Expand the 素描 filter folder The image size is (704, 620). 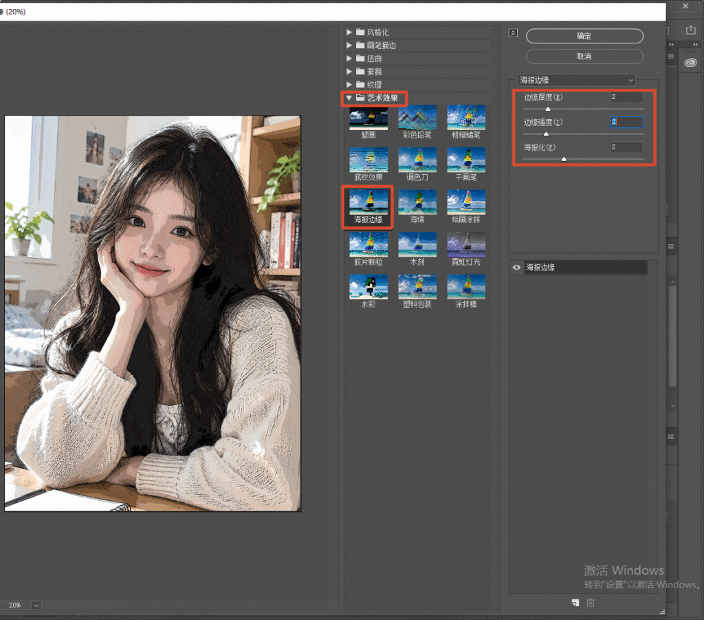click(x=349, y=72)
